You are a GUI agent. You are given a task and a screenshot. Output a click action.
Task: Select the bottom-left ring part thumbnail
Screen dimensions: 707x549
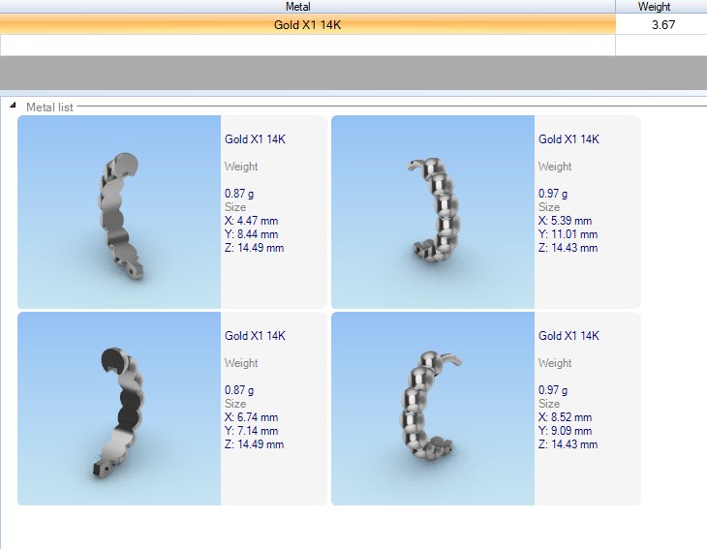coord(119,409)
